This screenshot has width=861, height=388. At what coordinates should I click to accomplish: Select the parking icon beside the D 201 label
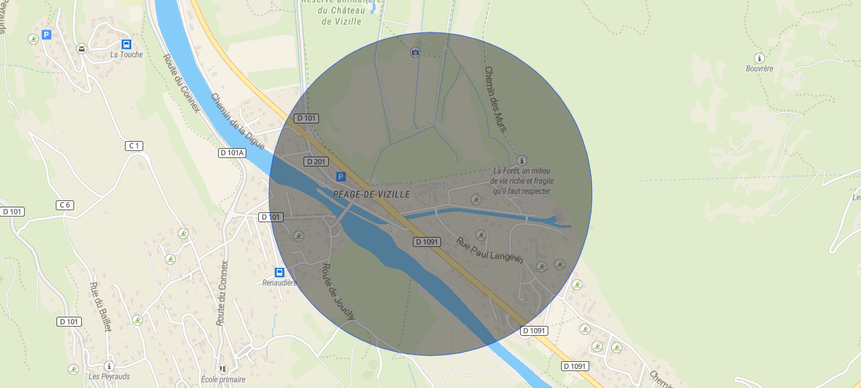click(x=340, y=176)
